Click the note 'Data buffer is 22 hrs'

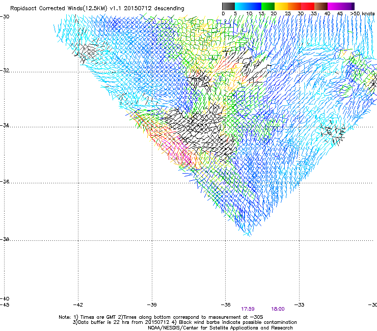[x=104, y=322]
